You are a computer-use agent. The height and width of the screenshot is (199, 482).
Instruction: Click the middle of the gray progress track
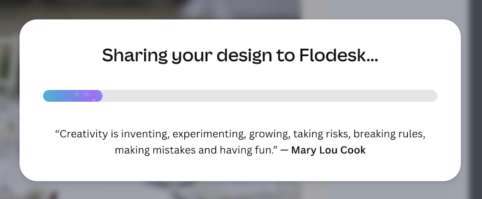(x=270, y=96)
